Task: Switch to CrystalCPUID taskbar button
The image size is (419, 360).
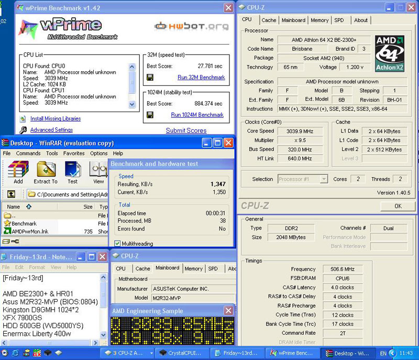Action: pos(181,353)
